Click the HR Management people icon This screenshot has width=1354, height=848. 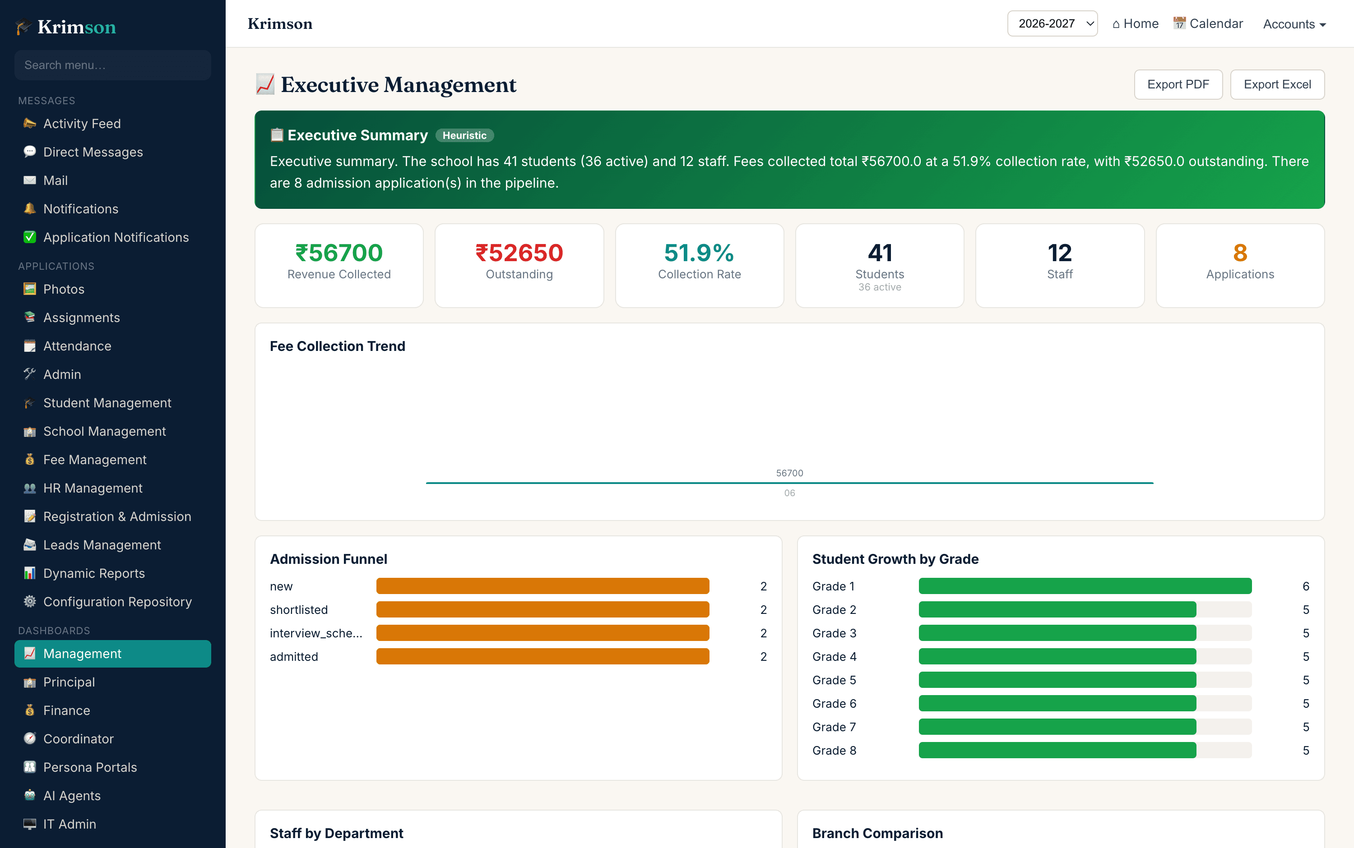pos(30,488)
